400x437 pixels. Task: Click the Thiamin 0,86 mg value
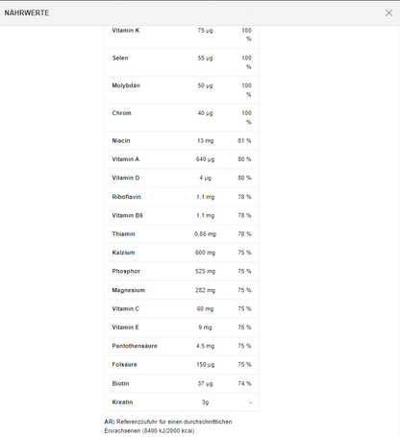pos(205,234)
